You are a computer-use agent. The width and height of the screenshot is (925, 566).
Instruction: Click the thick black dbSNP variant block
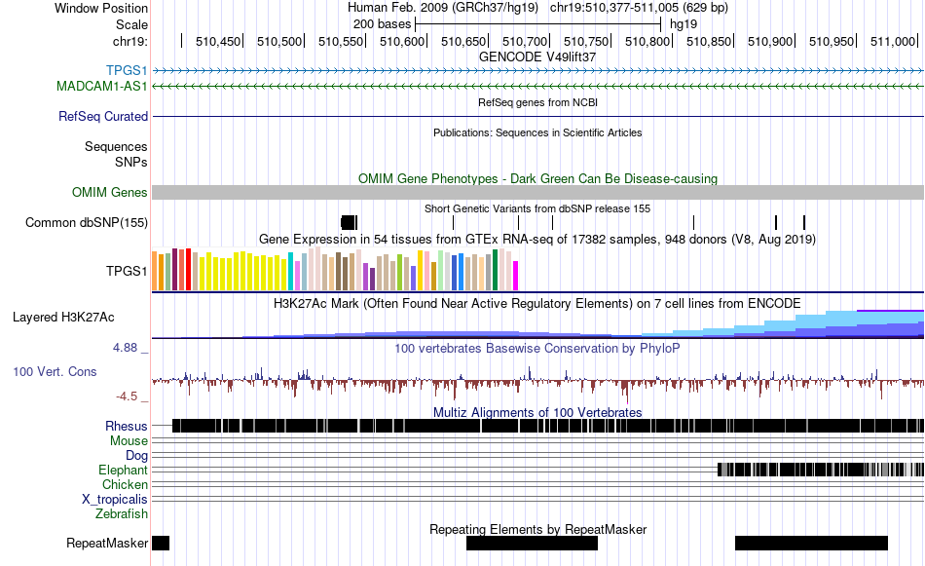click(348, 222)
